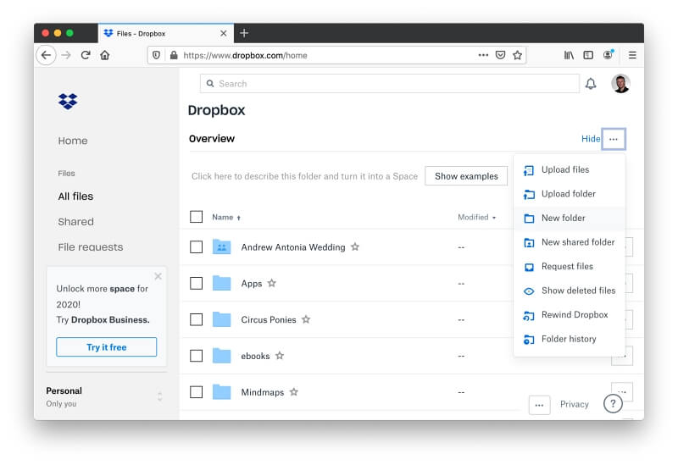
Task: Open the ebooks folder name
Action: pos(256,356)
